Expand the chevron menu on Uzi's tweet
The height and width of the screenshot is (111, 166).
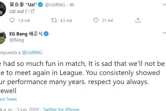pos(164,4)
